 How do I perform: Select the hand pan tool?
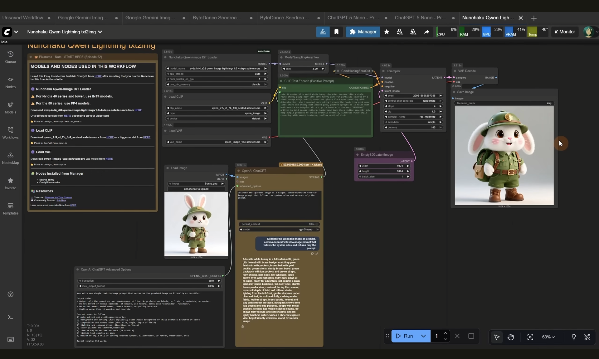[511, 337]
